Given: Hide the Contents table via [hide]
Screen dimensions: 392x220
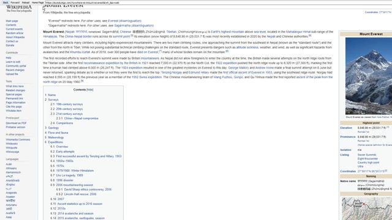Looking at the screenshot, I should click(89, 90).
